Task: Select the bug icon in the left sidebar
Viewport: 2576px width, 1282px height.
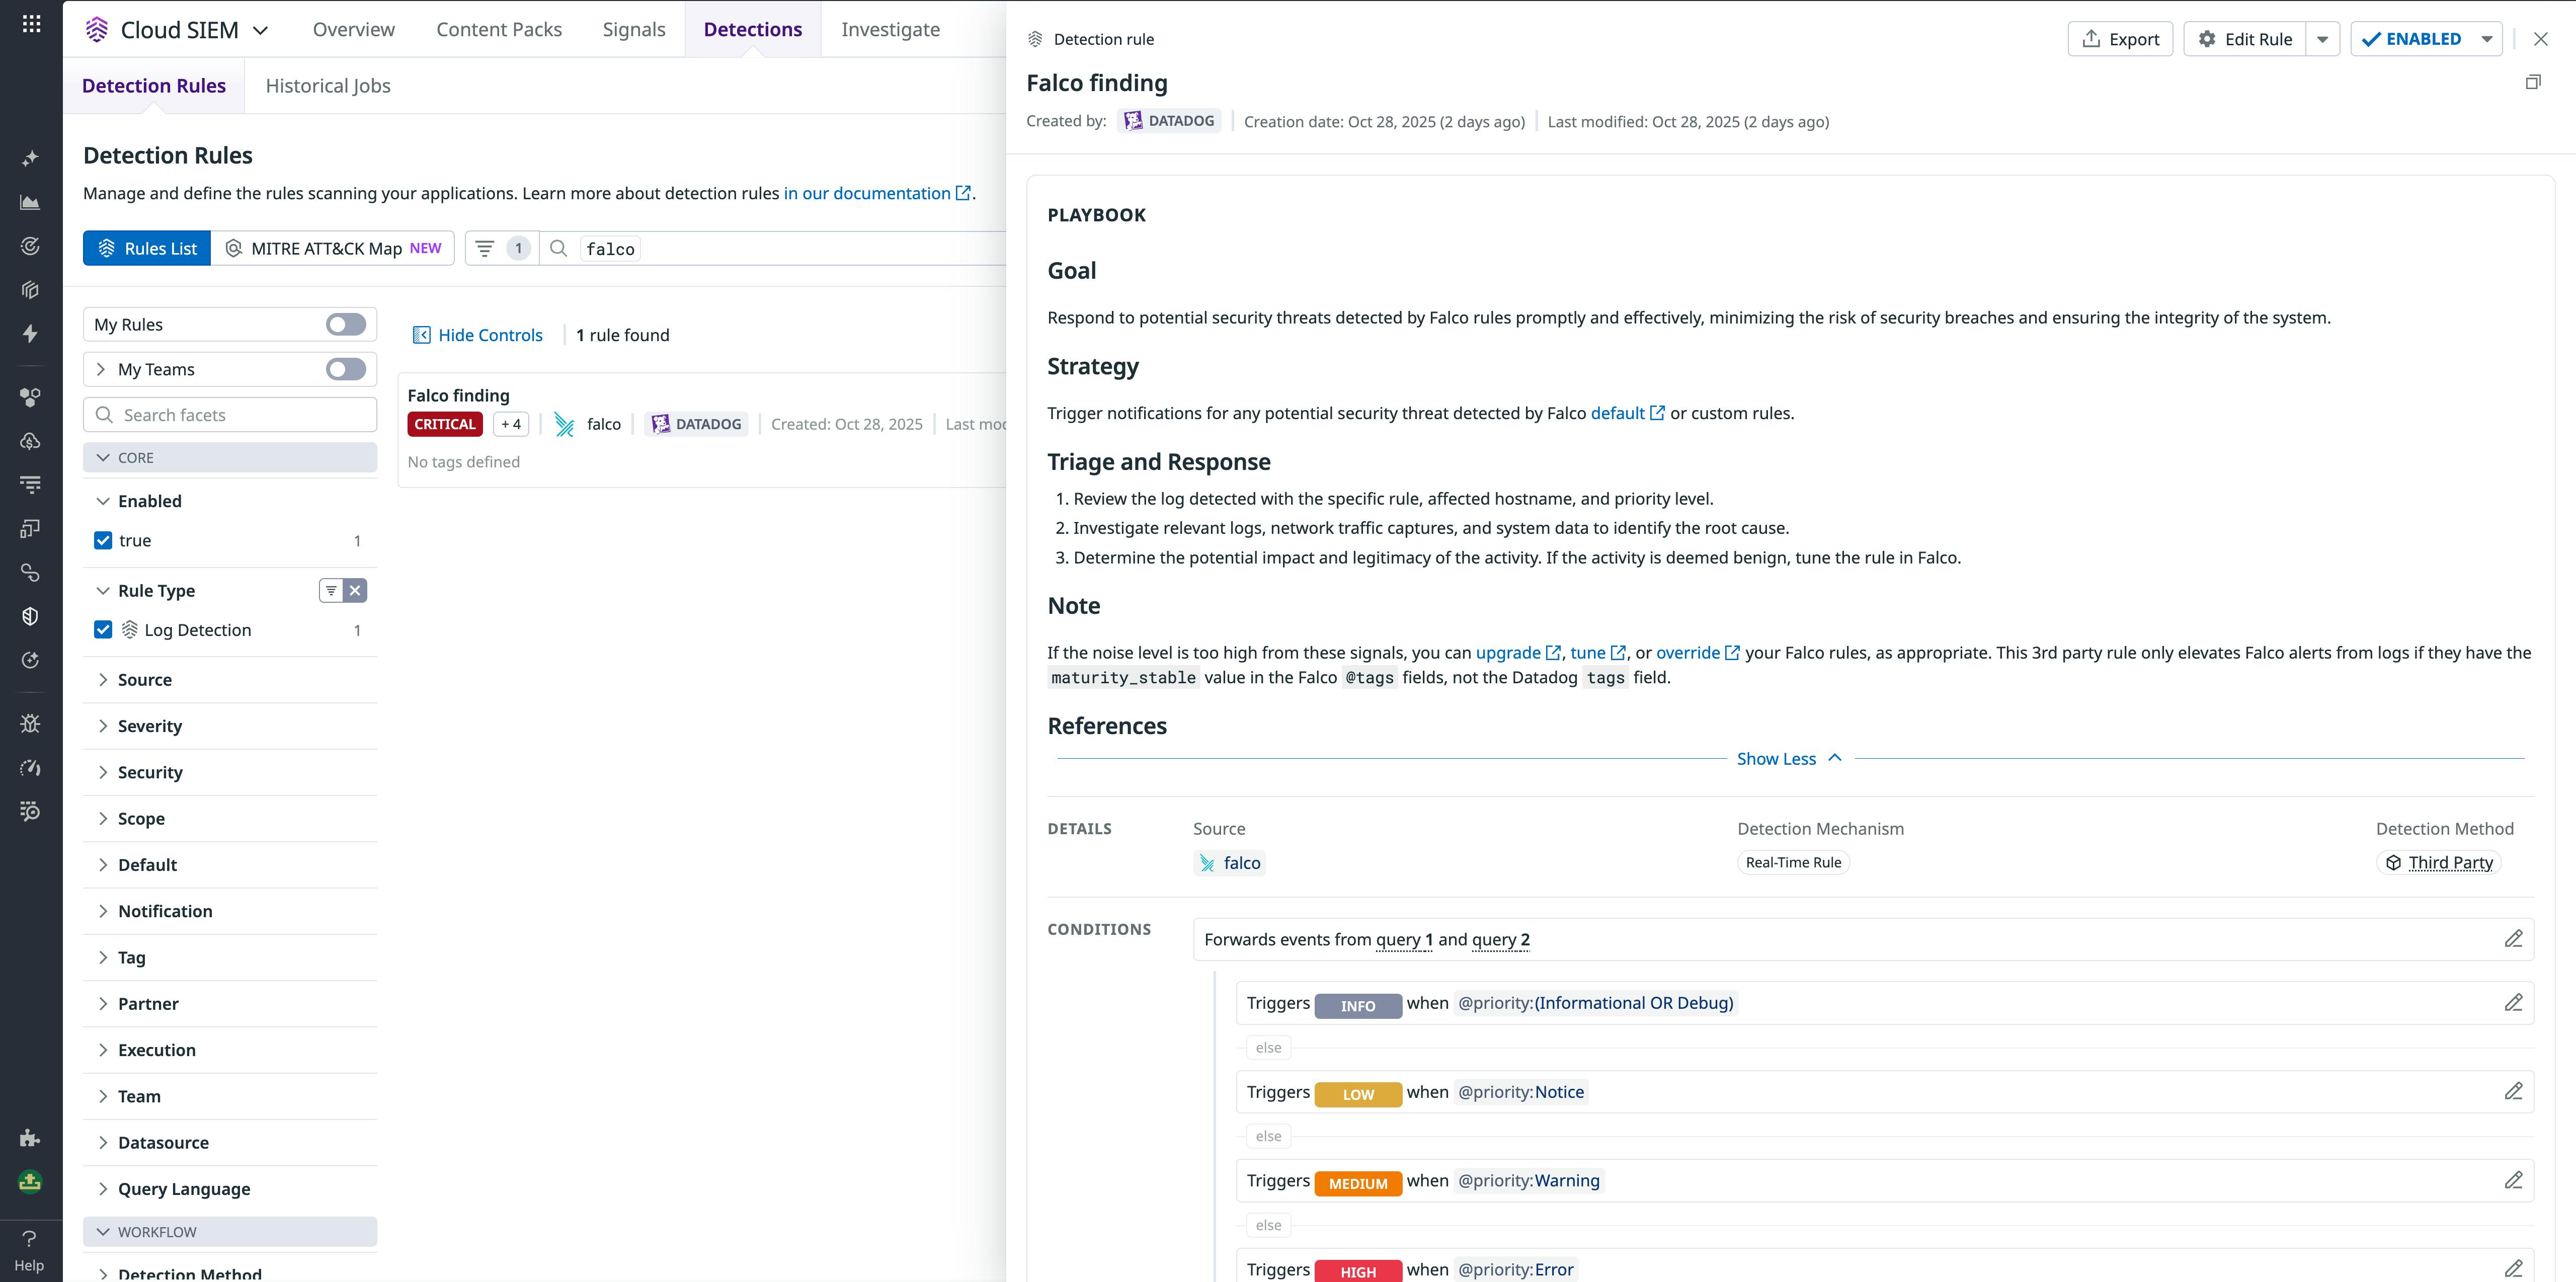Action: click(x=30, y=723)
